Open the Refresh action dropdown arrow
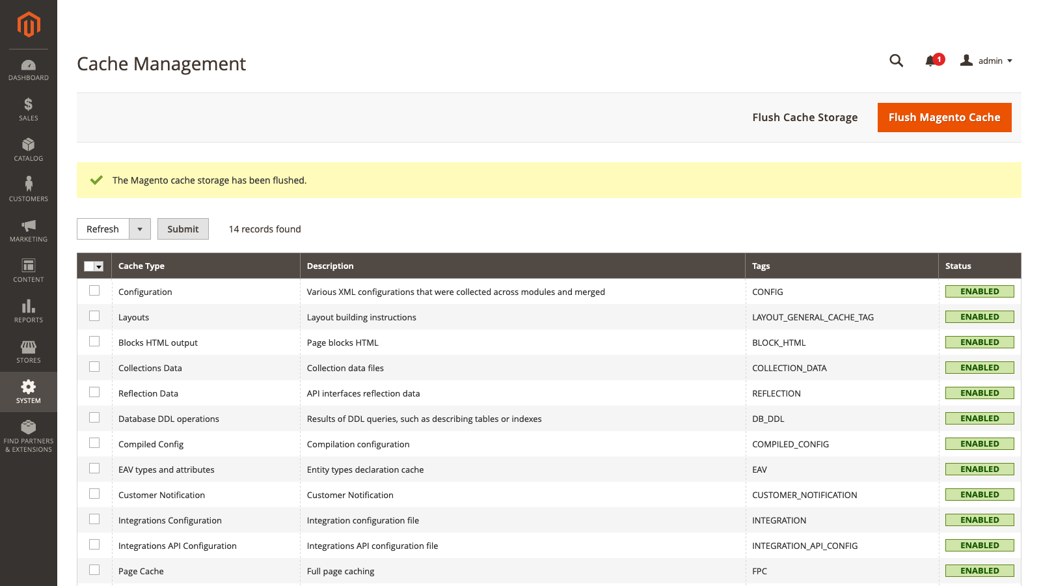The width and height of the screenshot is (1041, 586). click(x=140, y=229)
